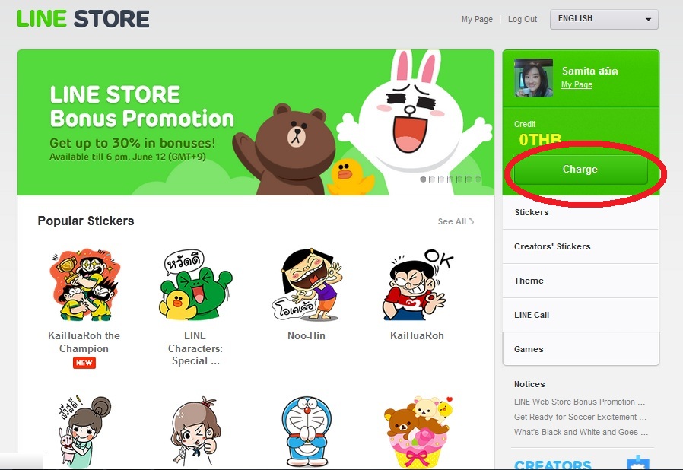Viewport: 683px width, 470px height.
Task: Open the winking girl sticker pack
Action: pyautogui.click(x=196, y=432)
